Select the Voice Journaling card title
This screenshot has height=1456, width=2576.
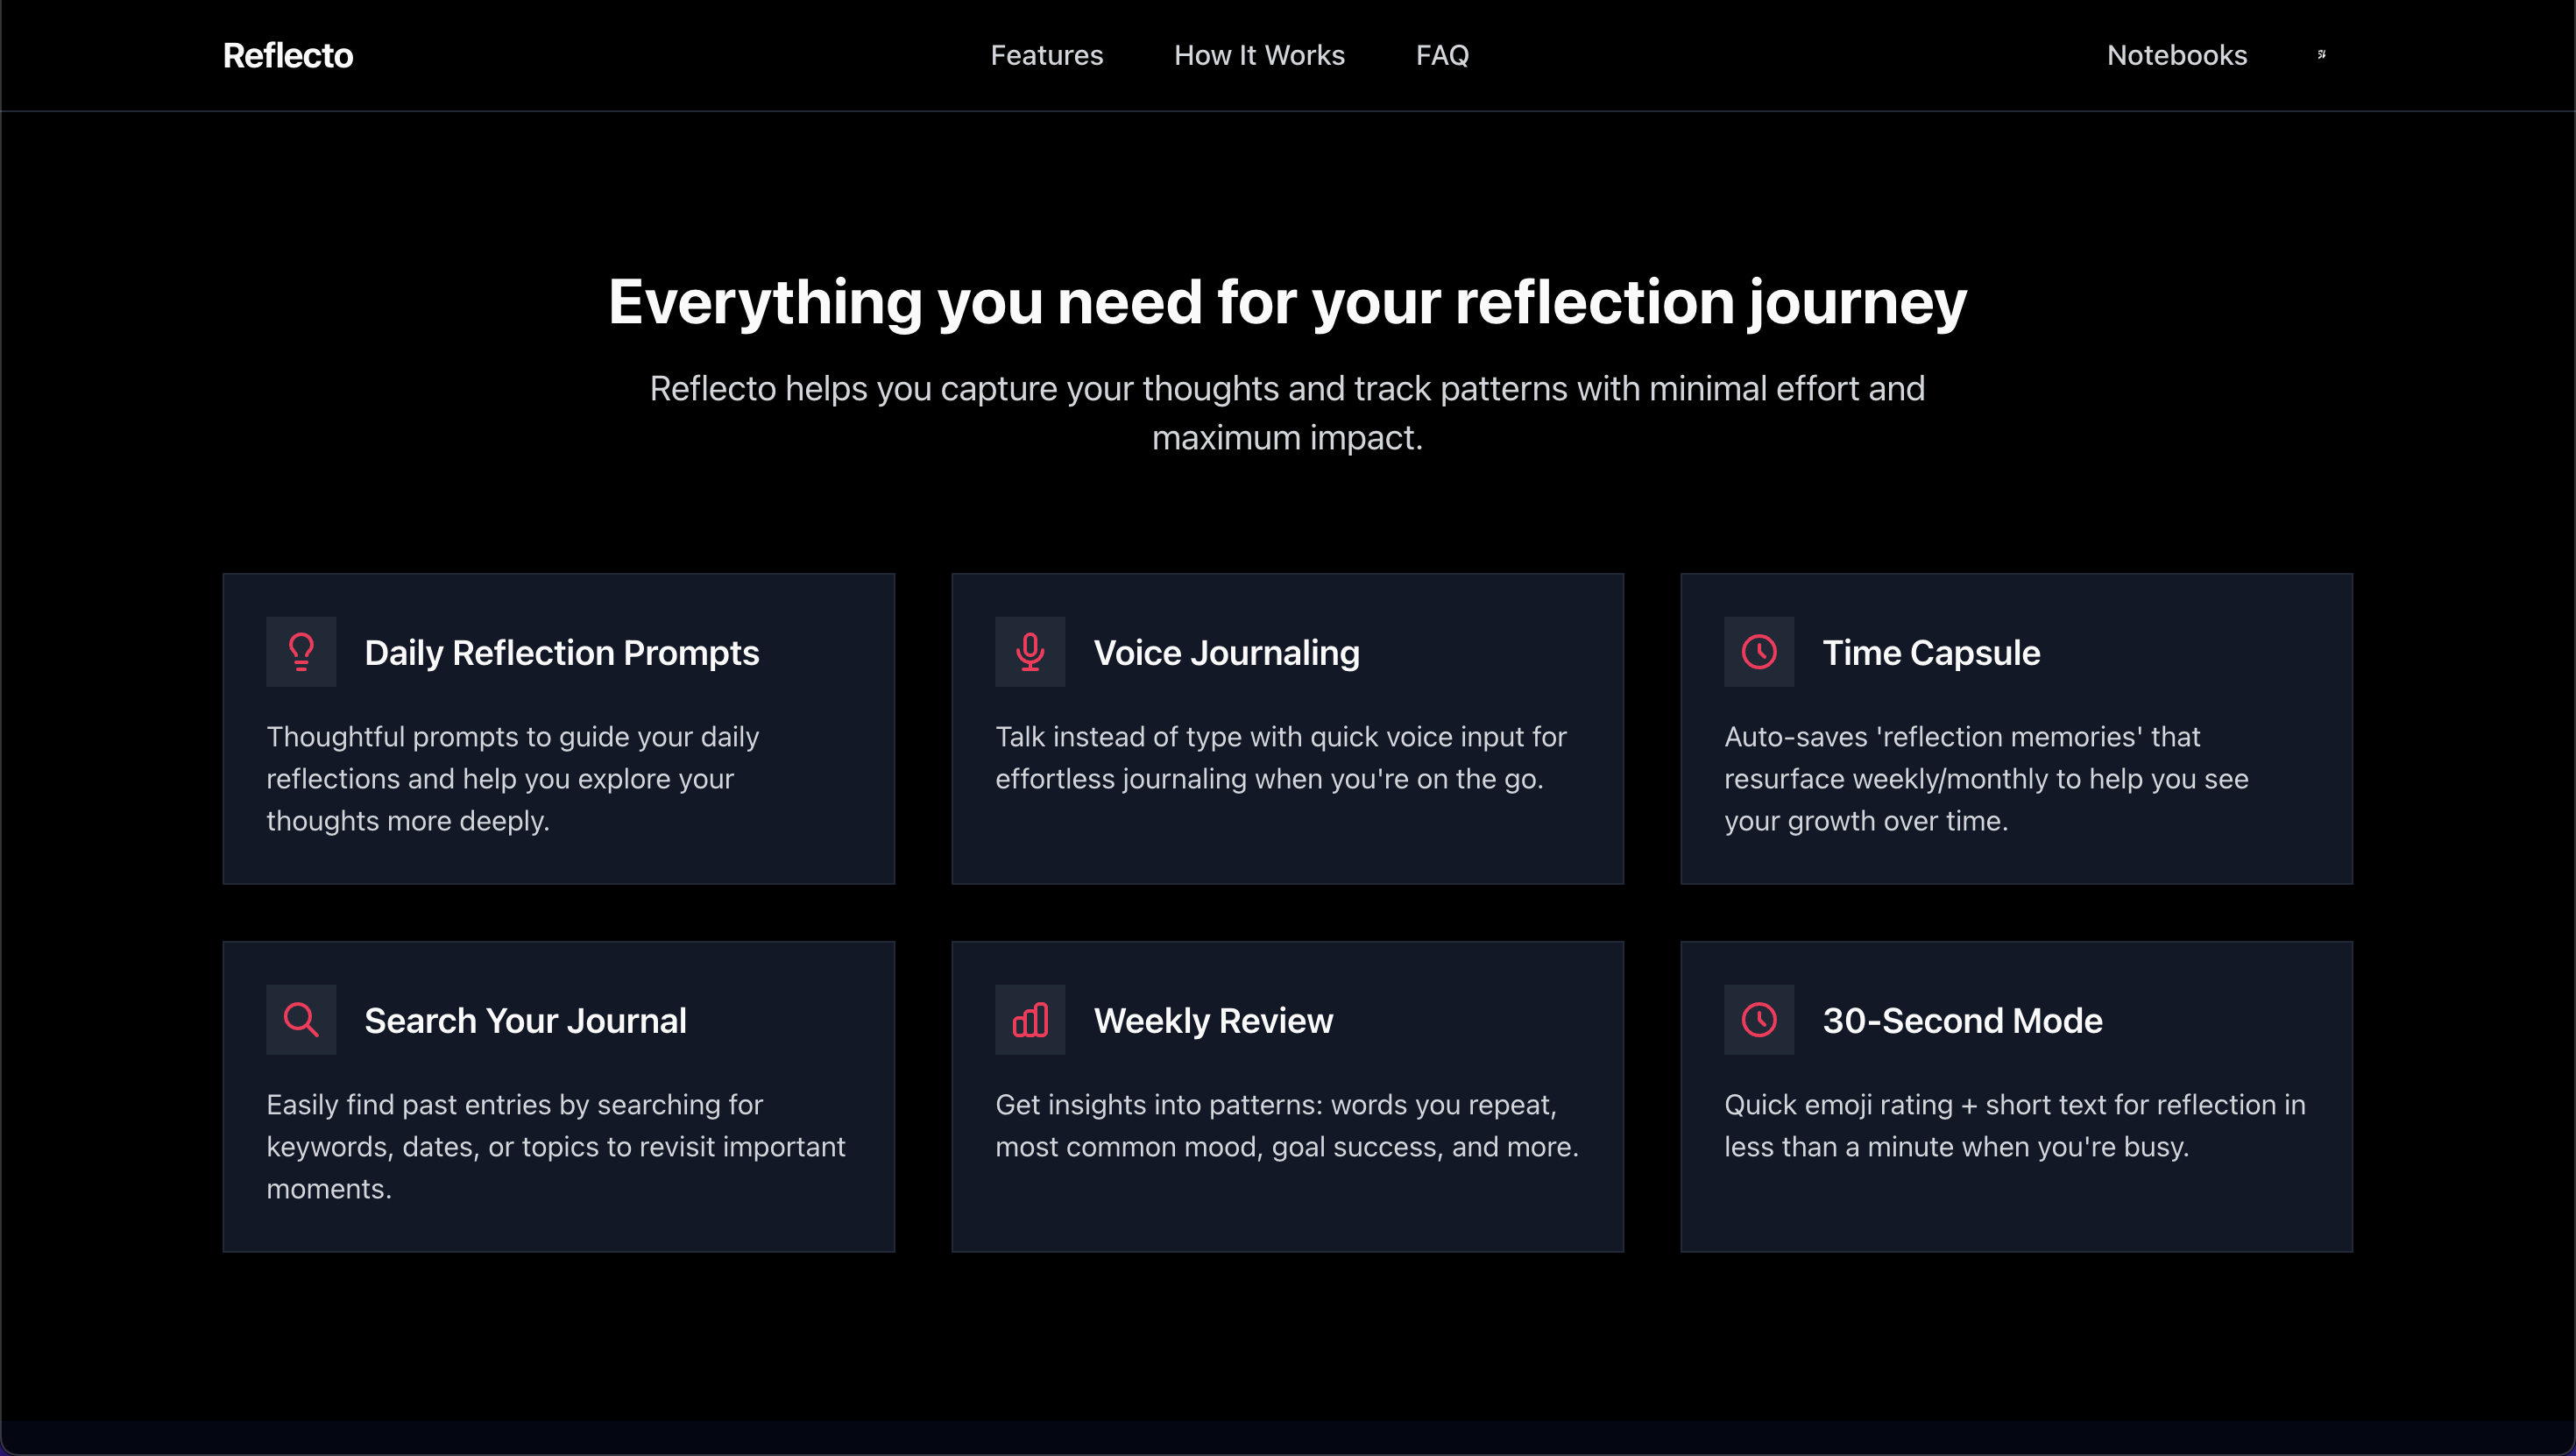point(1226,653)
